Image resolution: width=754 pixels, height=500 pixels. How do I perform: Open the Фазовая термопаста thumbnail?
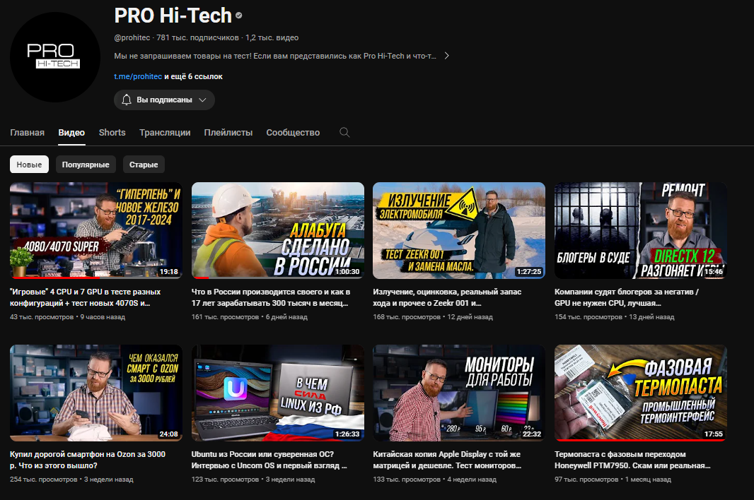tap(641, 393)
